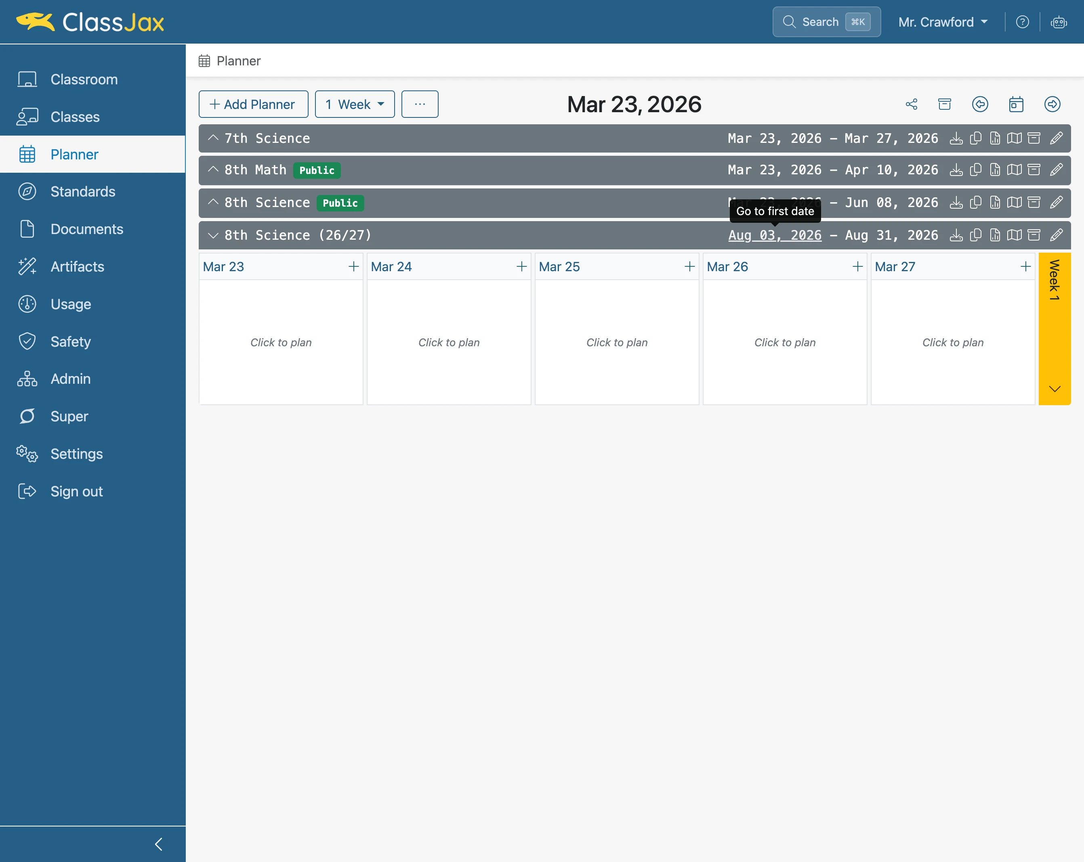Open Classes in the sidebar
Image resolution: width=1084 pixels, height=862 pixels.
pyautogui.click(x=92, y=117)
